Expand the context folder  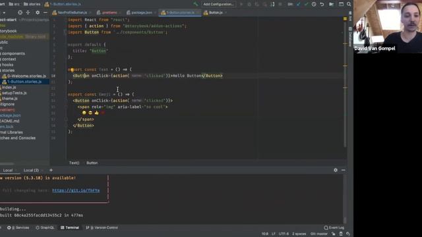click(x=8, y=59)
